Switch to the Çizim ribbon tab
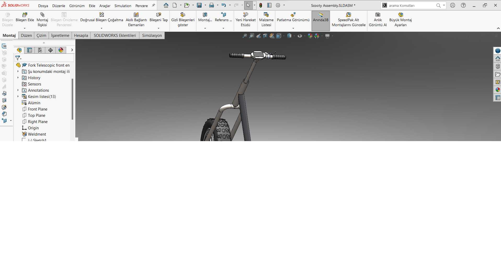 [41, 36]
